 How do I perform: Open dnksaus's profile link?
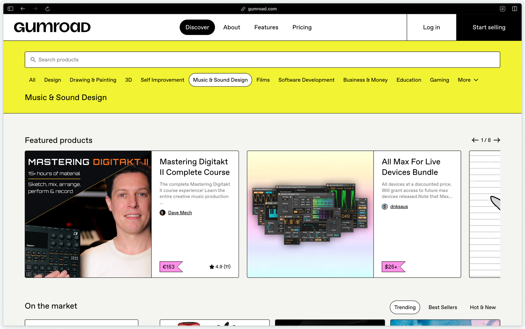click(399, 207)
